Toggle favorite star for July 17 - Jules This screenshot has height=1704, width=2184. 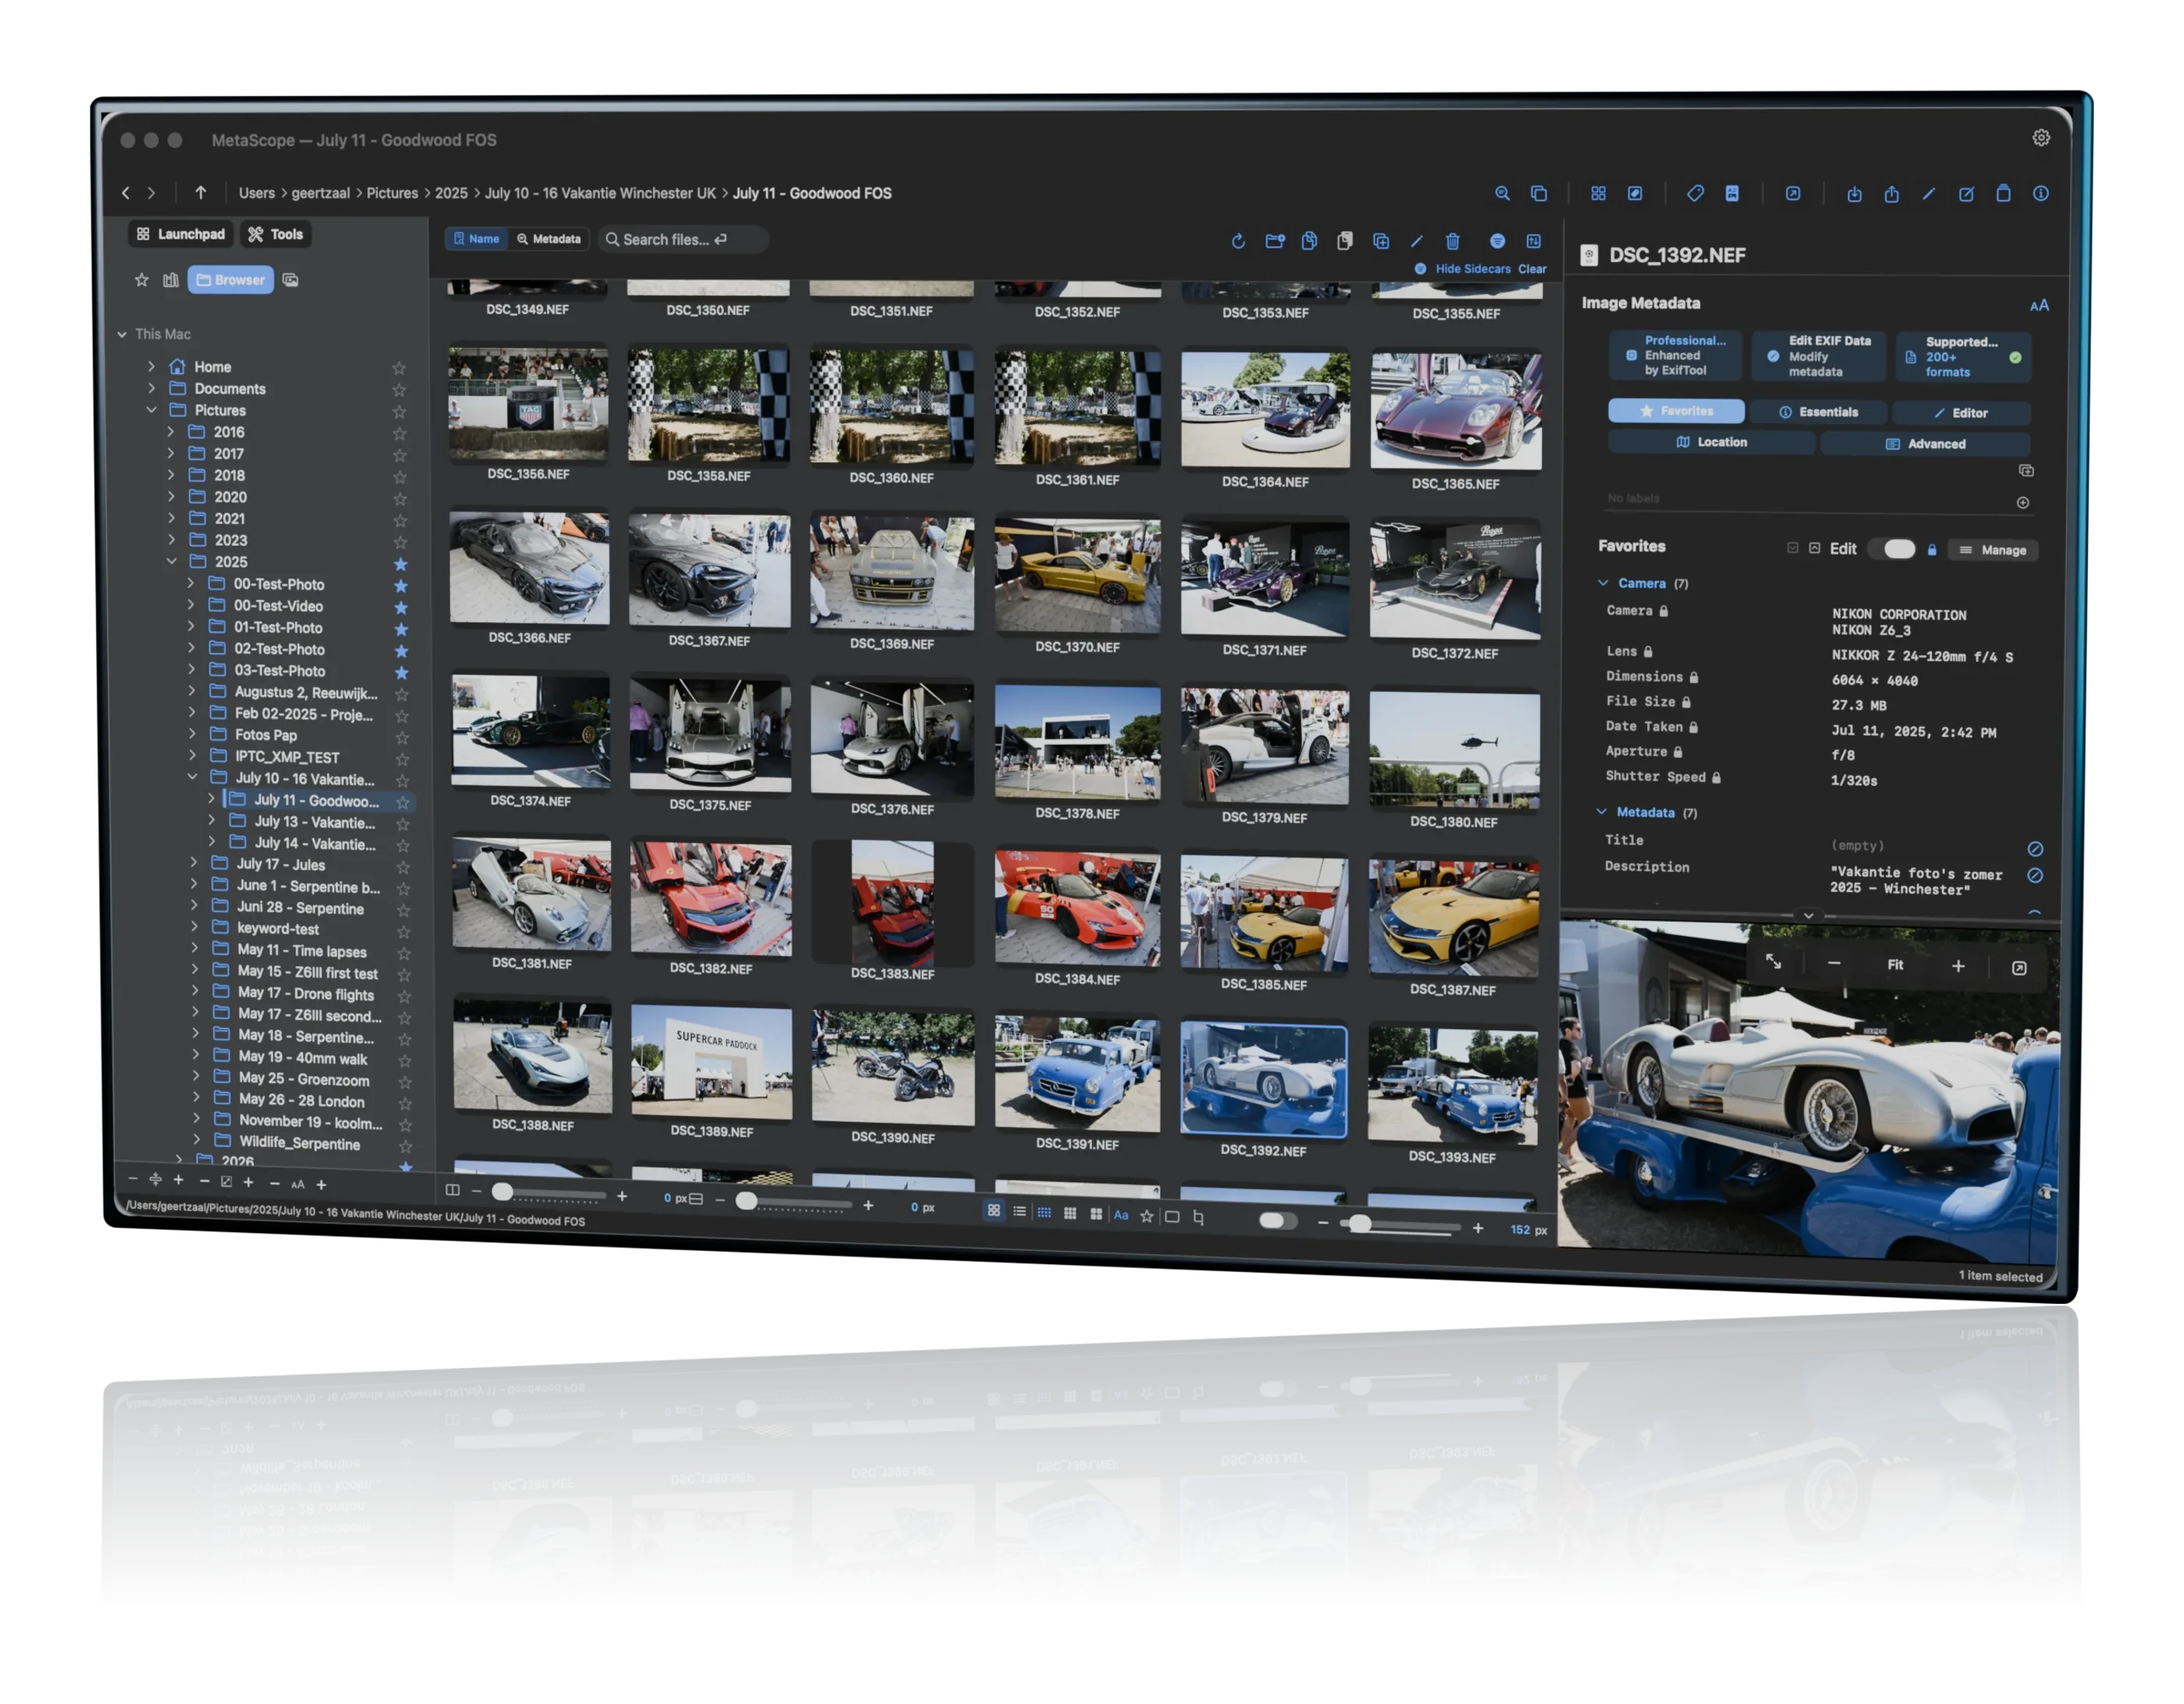coord(403,867)
